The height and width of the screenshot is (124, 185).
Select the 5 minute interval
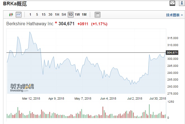(x=37, y=15)
